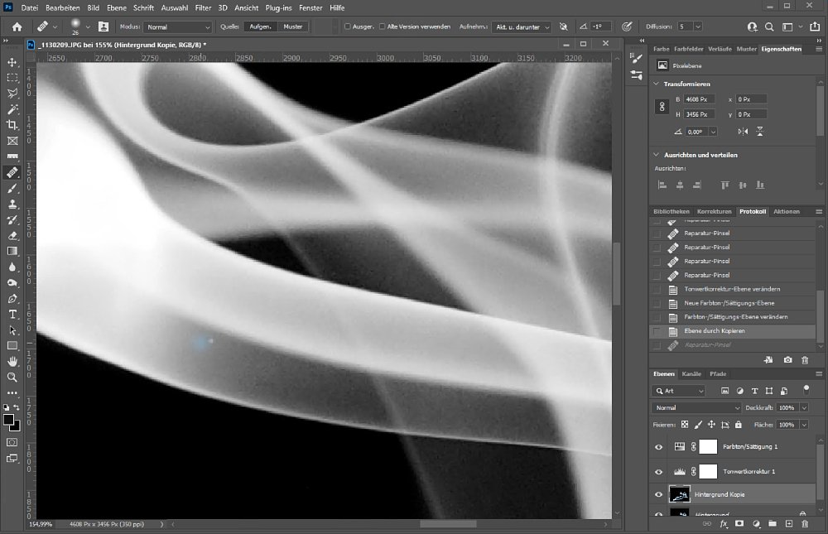Viewport: 828px width, 534px height.
Task: Click the foreground color swatch
Action: click(9, 420)
